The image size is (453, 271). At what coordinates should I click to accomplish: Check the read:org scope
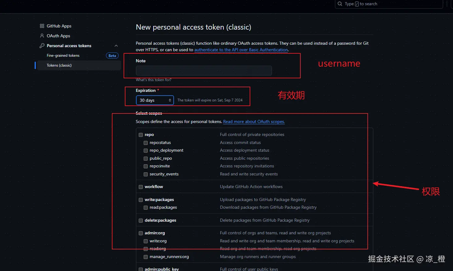(146, 249)
